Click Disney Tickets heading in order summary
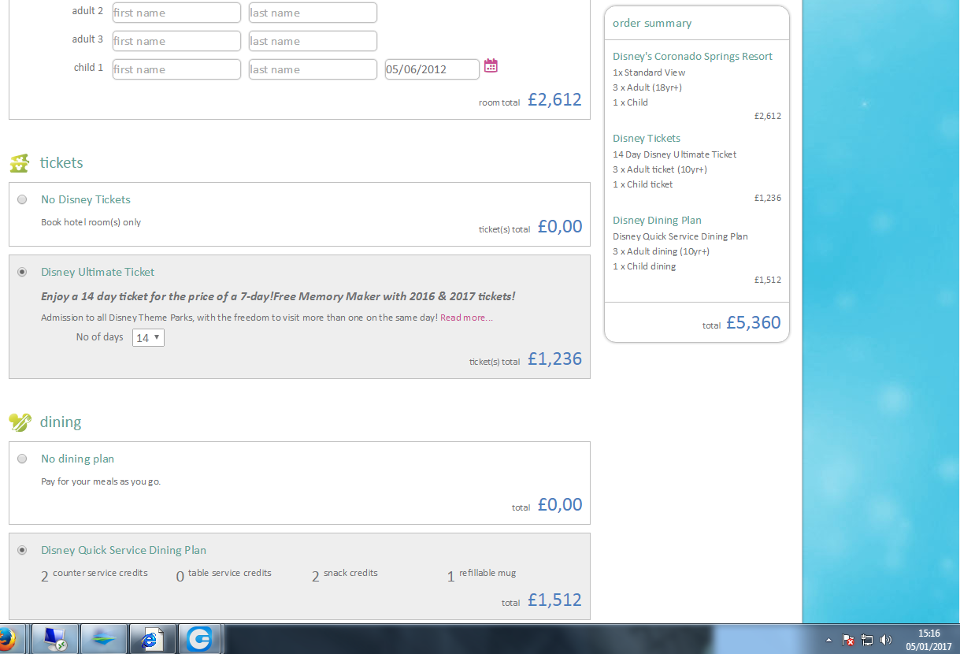Screen dimensions: 960x654 point(647,138)
